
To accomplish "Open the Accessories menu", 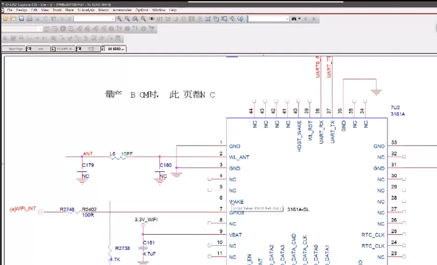I will 122,11.
